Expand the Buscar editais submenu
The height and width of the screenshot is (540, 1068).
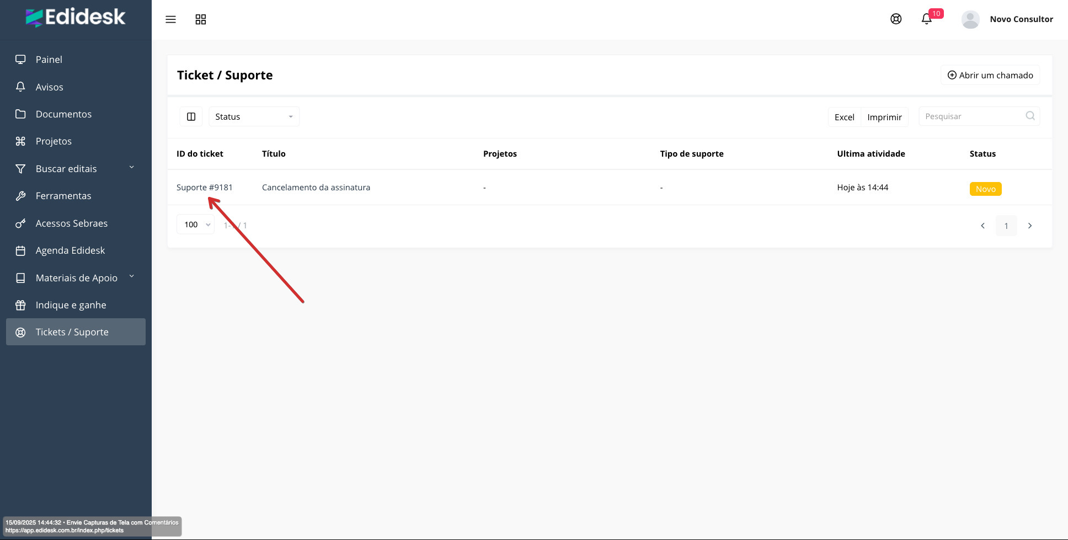click(x=131, y=168)
